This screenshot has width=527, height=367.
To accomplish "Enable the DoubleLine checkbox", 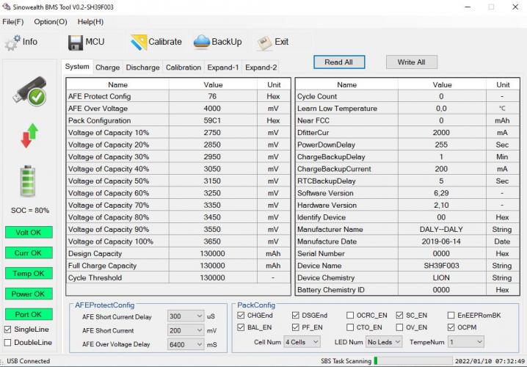I will (9, 343).
